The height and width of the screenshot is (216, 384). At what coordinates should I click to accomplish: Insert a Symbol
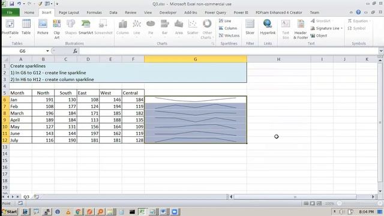point(356,28)
